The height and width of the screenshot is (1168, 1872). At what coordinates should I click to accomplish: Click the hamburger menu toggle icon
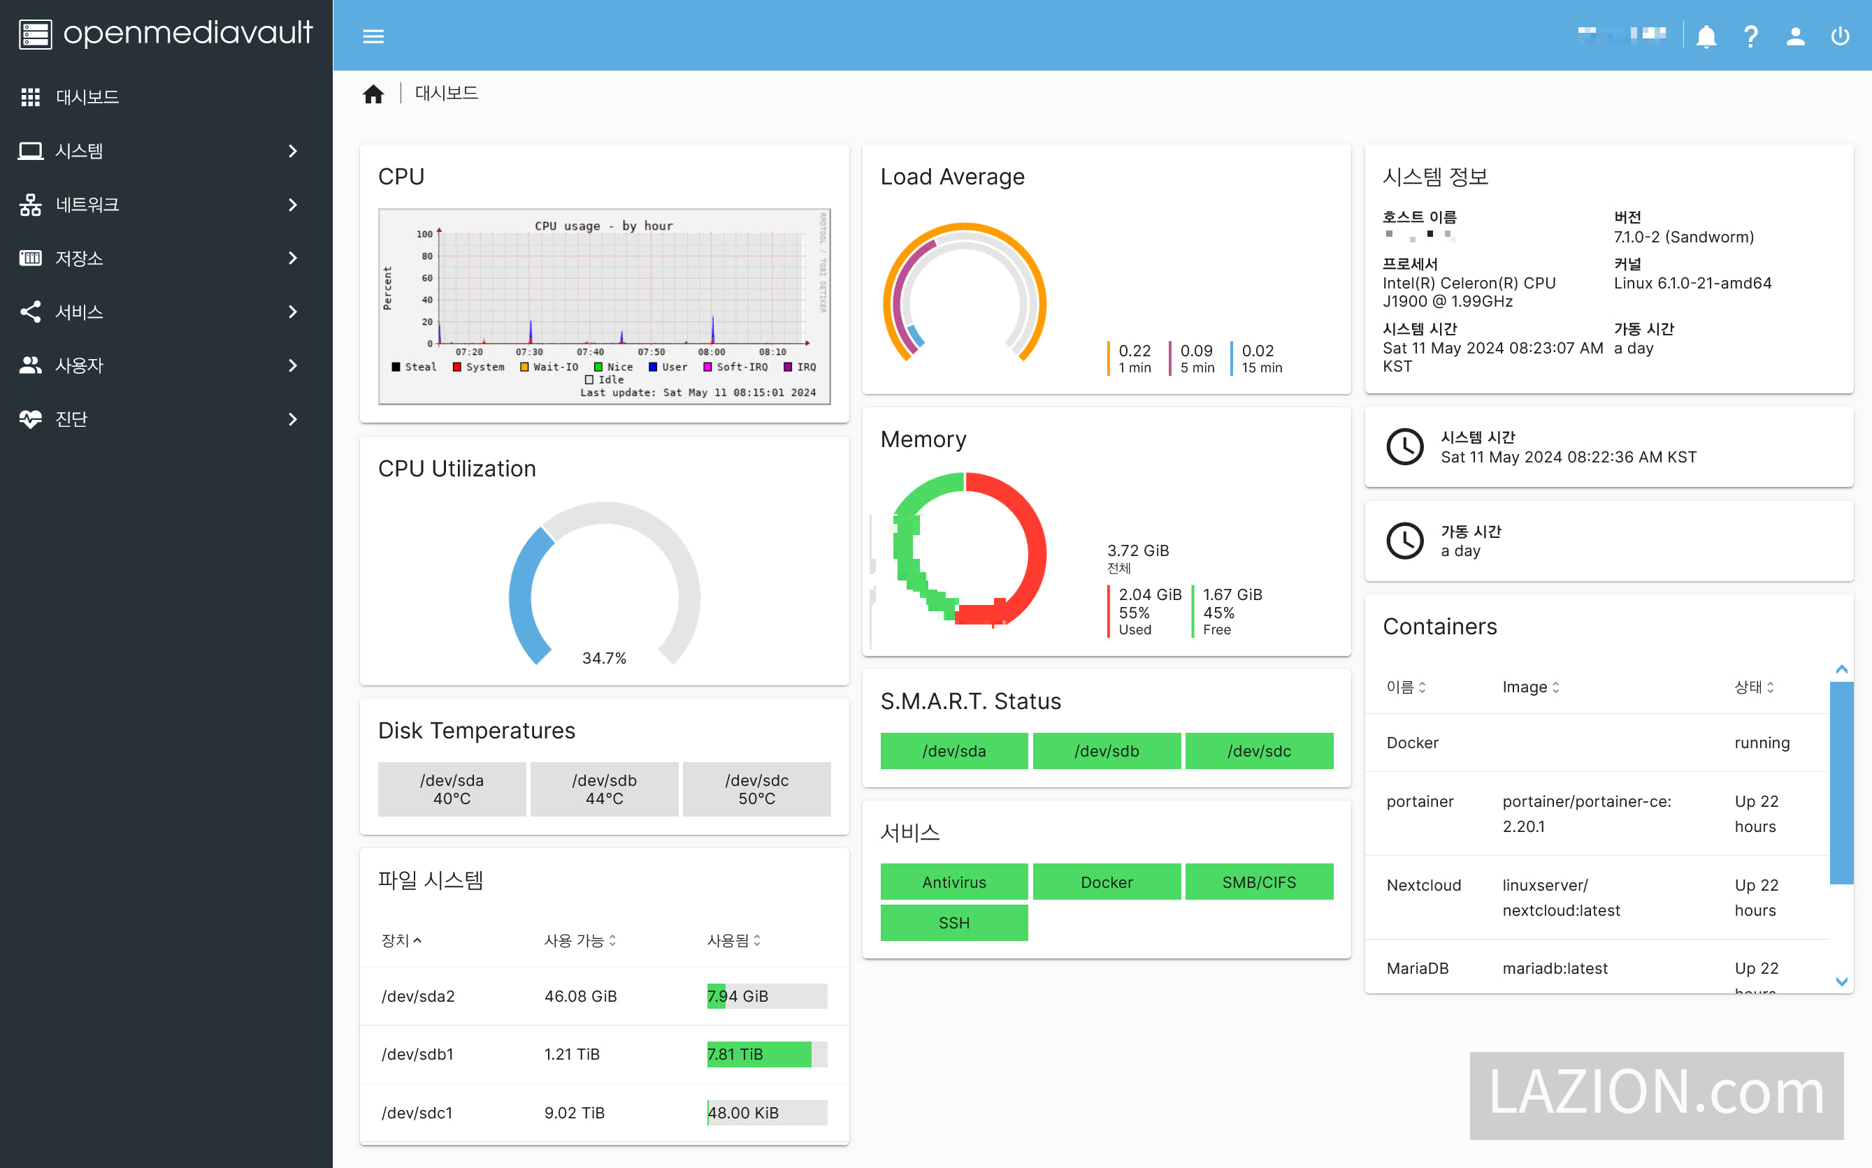(x=373, y=36)
